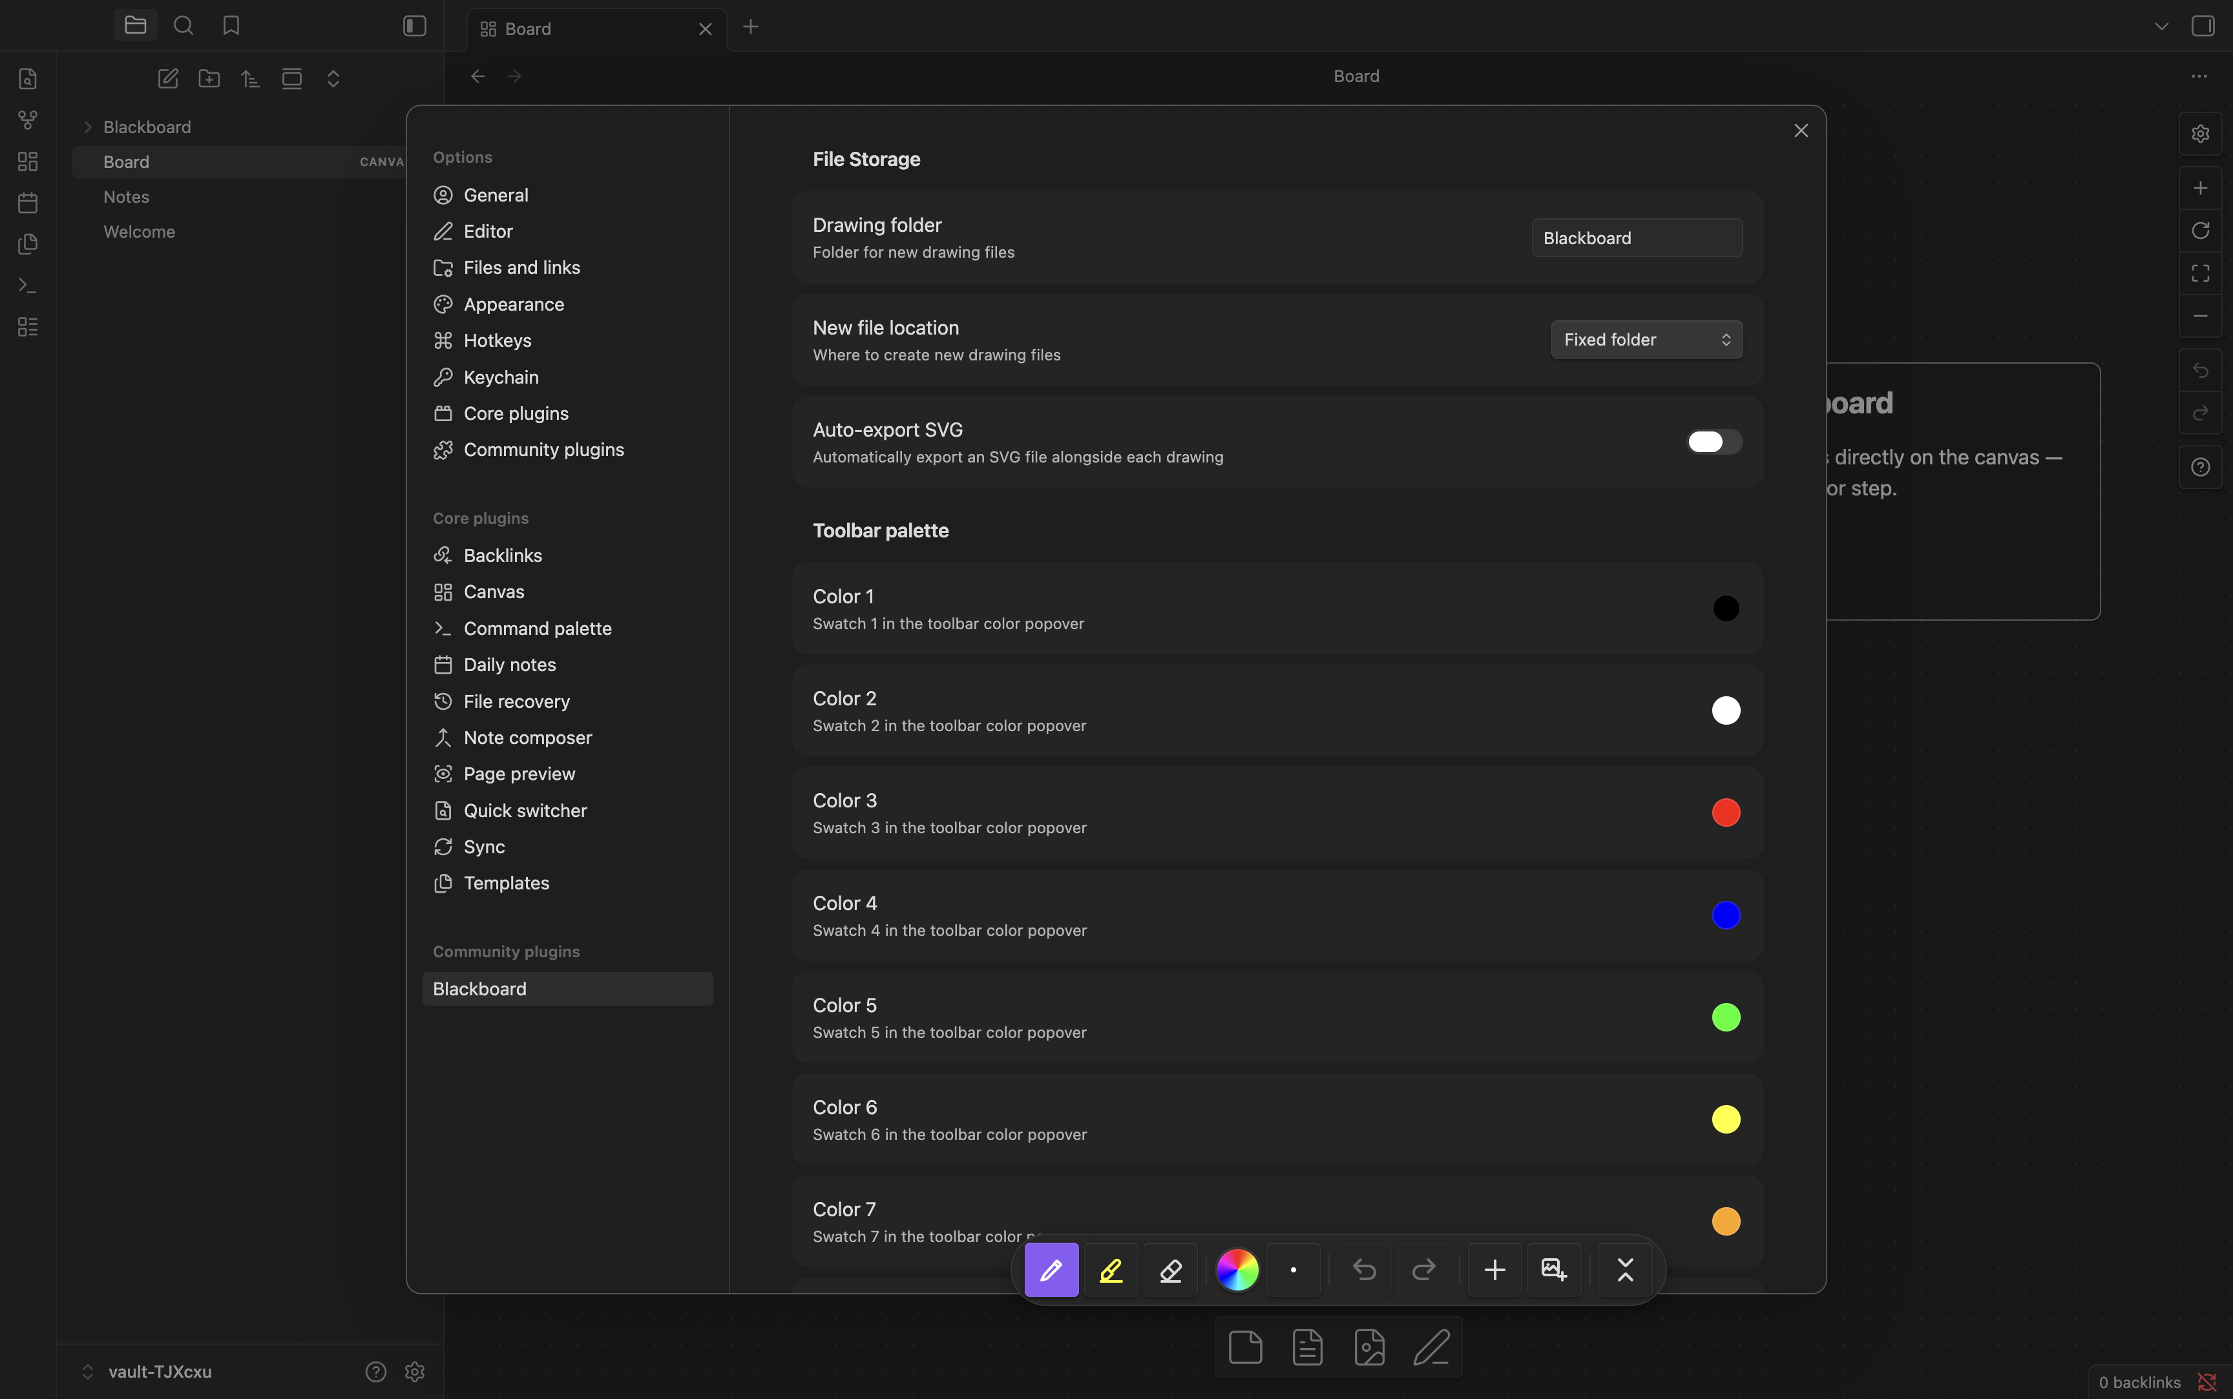This screenshot has width=2233, height=1399.
Task: Change Color 5 green swatch
Action: [1725, 1017]
